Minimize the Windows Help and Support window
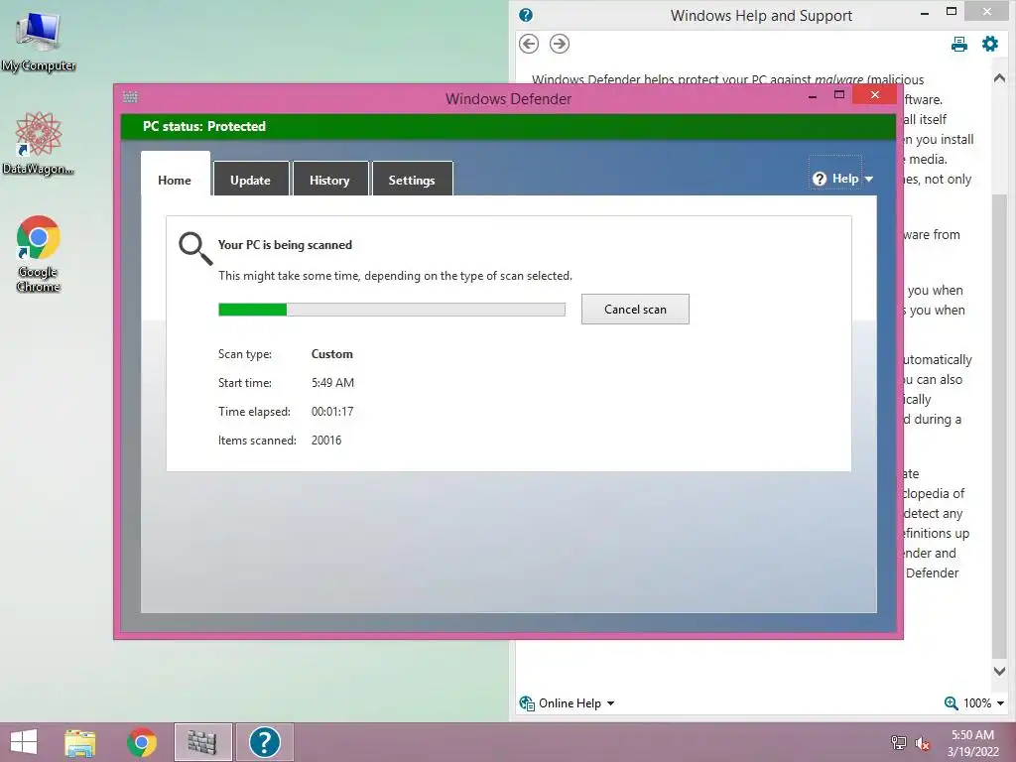The width and height of the screenshot is (1016, 762). click(925, 13)
